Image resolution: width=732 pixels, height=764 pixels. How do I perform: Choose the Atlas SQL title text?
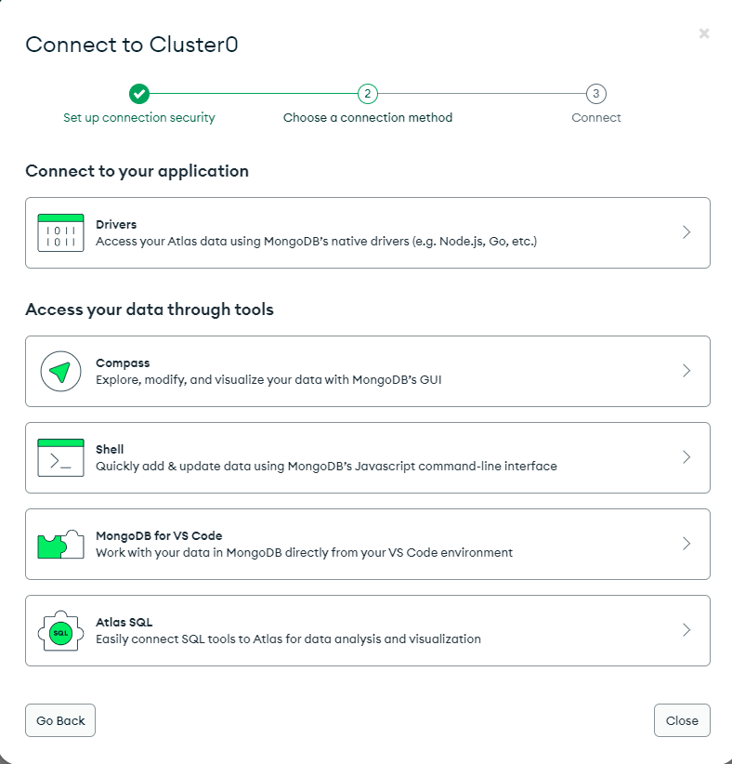[x=124, y=622]
